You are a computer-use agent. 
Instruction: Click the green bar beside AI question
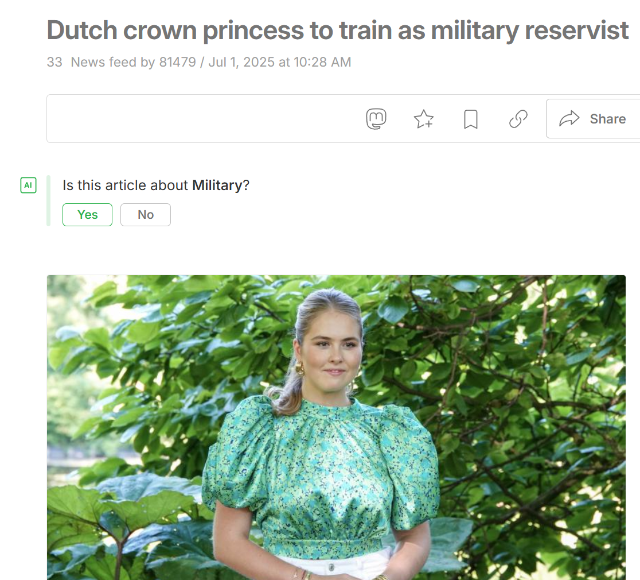pos(49,200)
